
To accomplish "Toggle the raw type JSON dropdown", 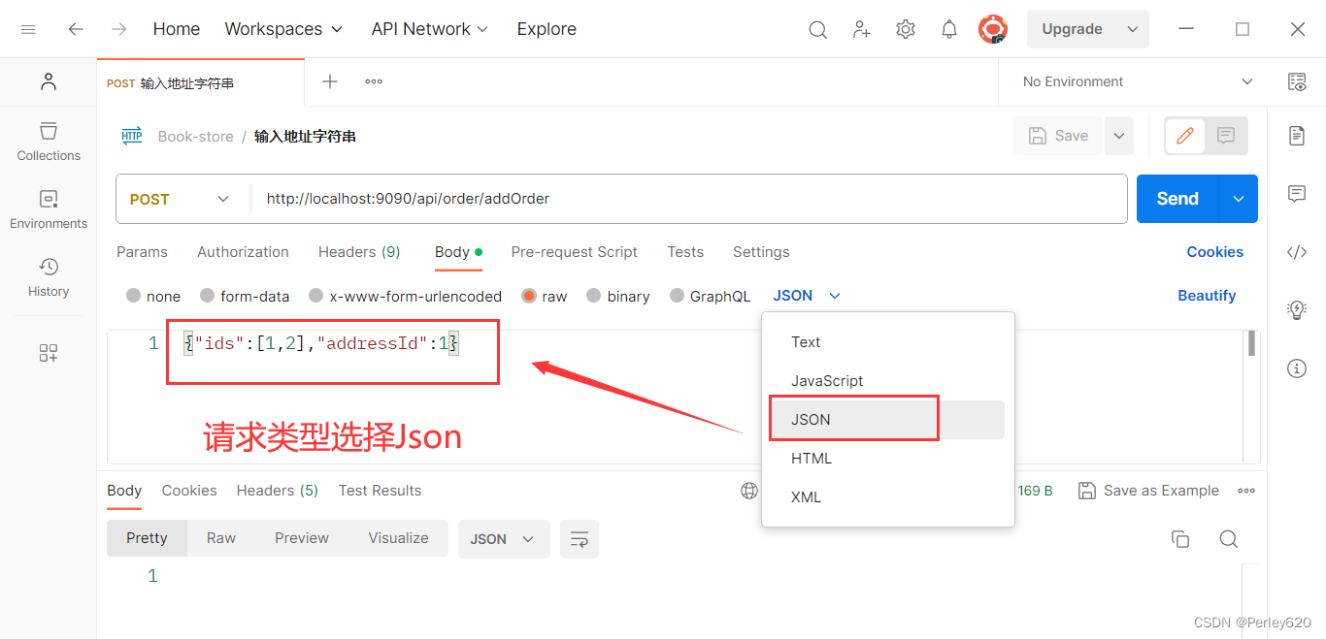I will pos(807,296).
